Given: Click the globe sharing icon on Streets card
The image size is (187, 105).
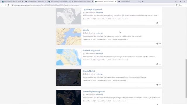Looking at the screenshot, I should pos(157,44).
